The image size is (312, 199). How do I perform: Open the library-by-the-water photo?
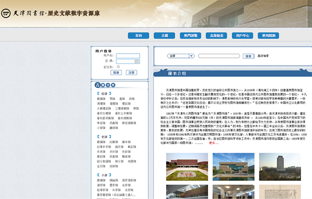[x=233, y=166]
